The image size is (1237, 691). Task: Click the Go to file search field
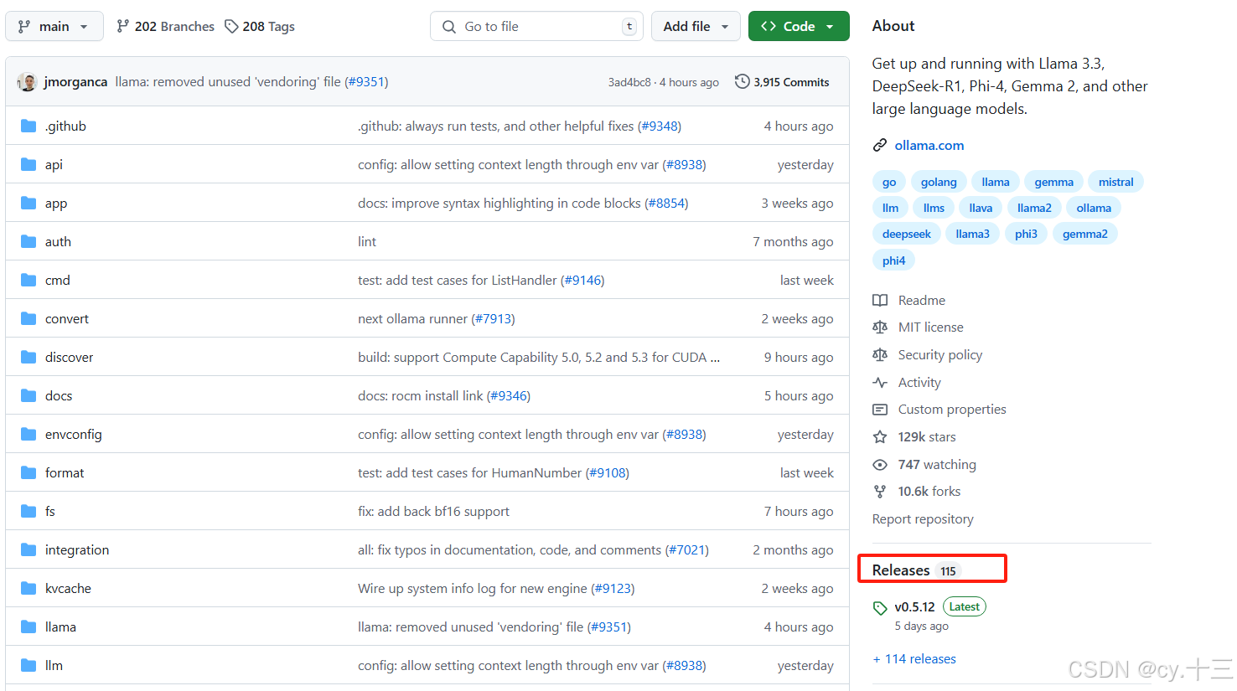536,26
